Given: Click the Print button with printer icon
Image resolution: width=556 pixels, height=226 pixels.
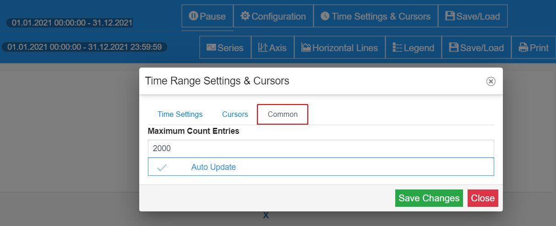Looking at the screenshot, I should coord(534,47).
